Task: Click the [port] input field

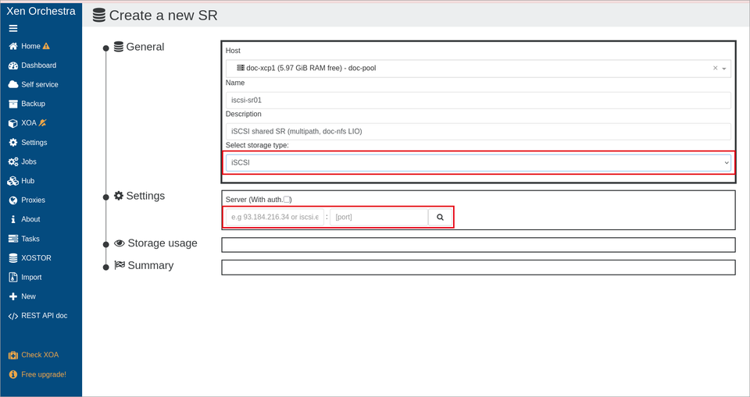Action: tap(379, 217)
